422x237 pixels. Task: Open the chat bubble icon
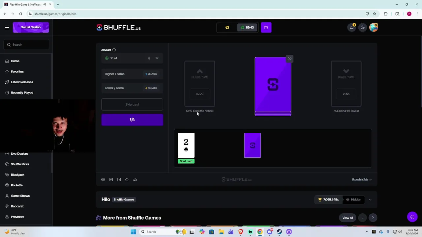pos(363,27)
